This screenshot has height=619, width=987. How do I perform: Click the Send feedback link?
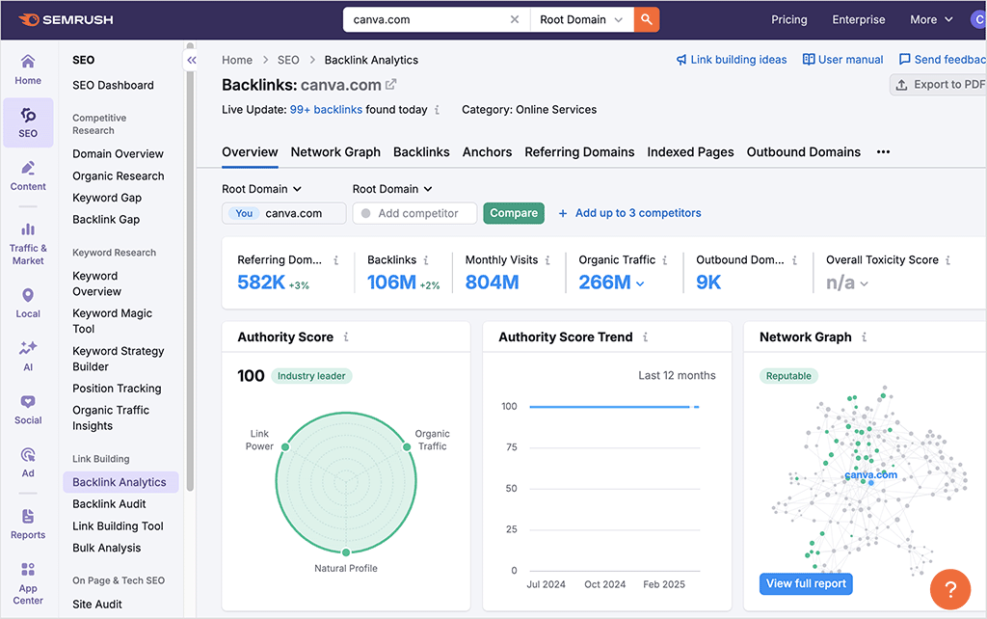(x=943, y=59)
